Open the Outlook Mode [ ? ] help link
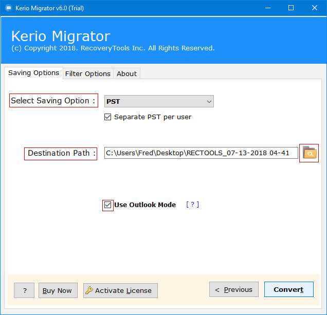The height and width of the screenshot is (315, 327). click(192, 205)
